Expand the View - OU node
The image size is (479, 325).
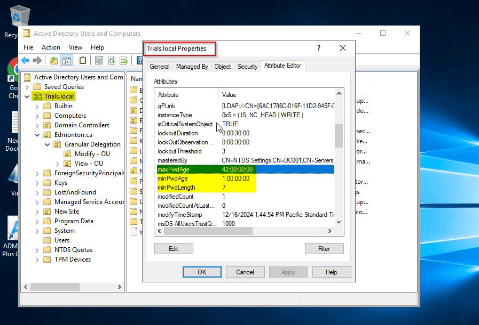tap(57, 164)
